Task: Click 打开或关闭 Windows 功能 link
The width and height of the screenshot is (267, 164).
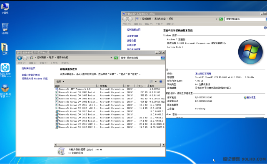Action: 35,79
